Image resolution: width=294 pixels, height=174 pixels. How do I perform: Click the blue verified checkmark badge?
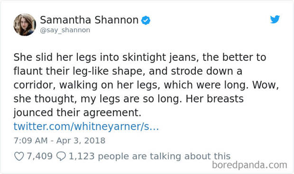146,20
